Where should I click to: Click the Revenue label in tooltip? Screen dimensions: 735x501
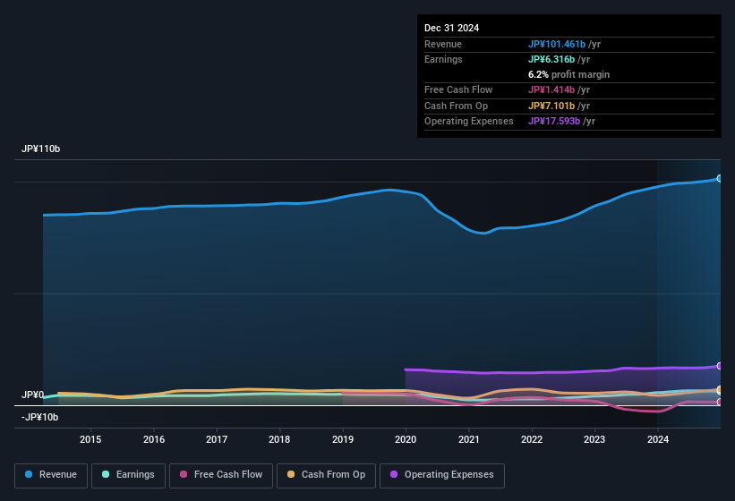pyautogui.click(x=443, y=44)
